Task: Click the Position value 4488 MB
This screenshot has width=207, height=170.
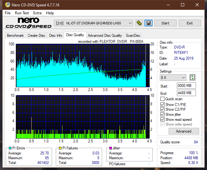Action: pyautogui.click(x=191, y=158)
